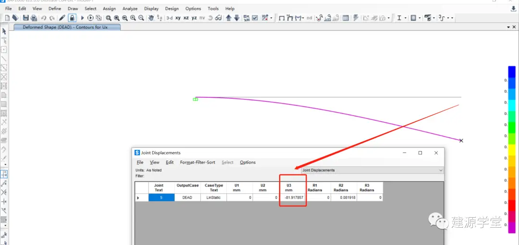Image resolution: width=519 pixels, height=245 pixels.
Task: Toggle the snap to points sidebar button
Action: pyautogui.click(x=4, y=174)
